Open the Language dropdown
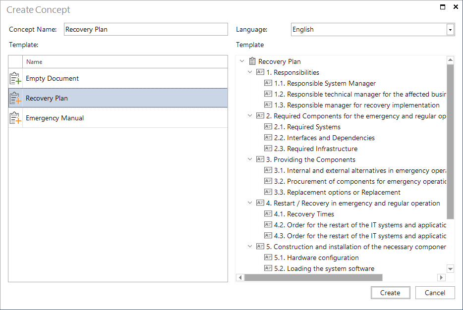The image size is (463, 310). [x=450, y=30]
